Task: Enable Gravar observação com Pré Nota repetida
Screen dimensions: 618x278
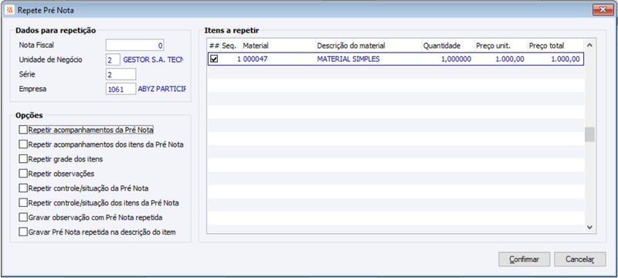Action: click(23, 217)
